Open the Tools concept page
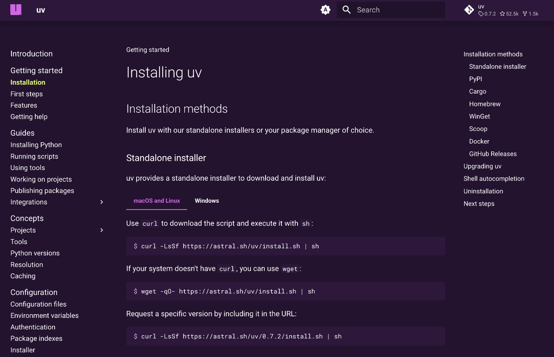 coord(19,242)
